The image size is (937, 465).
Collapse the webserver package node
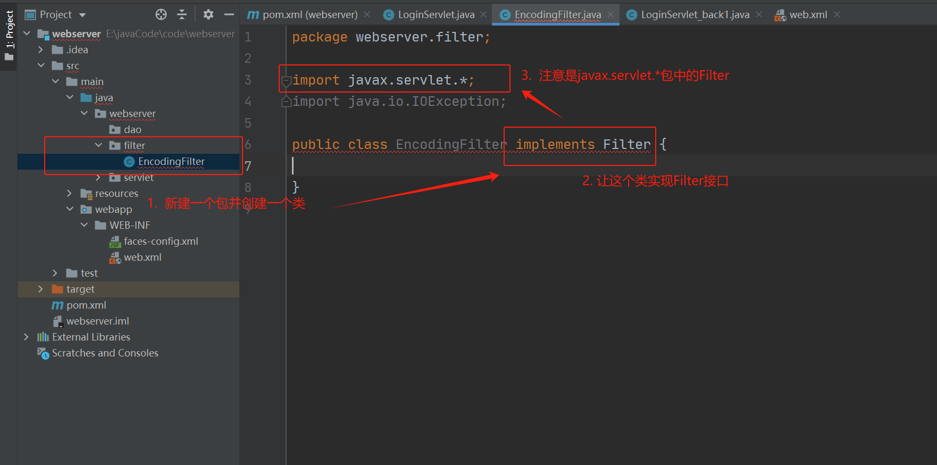[x=84, y=113]
